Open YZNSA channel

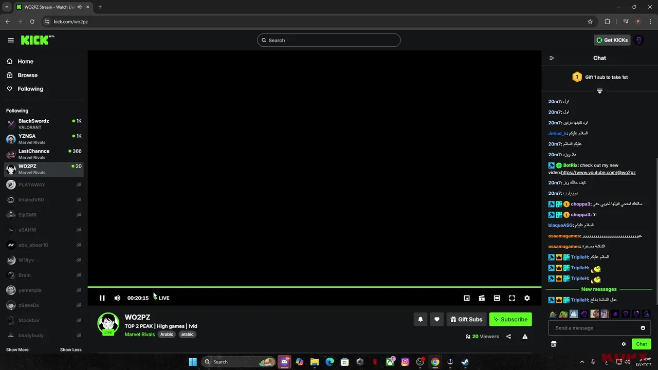(44, 139)
